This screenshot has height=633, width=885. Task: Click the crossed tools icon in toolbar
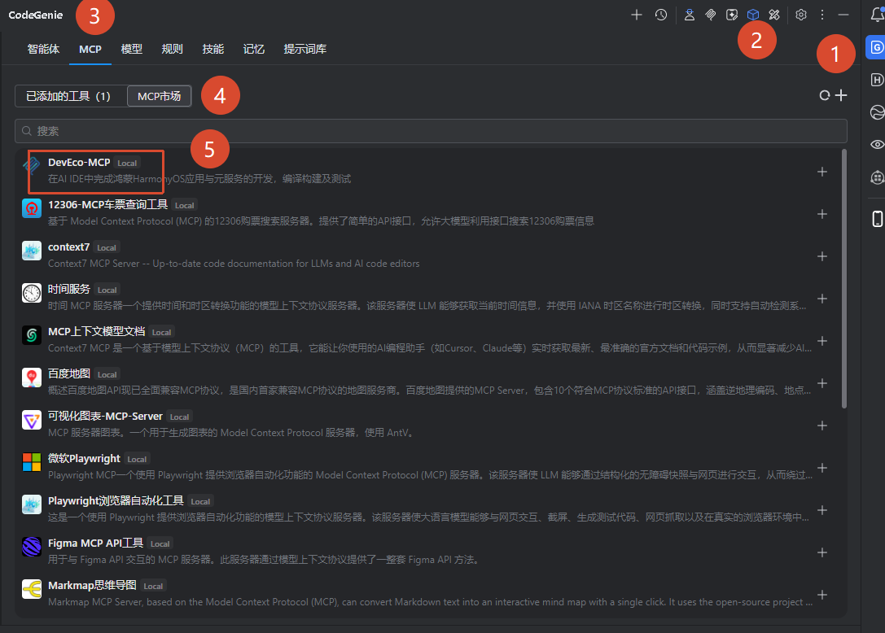click(x=774, y=15)
